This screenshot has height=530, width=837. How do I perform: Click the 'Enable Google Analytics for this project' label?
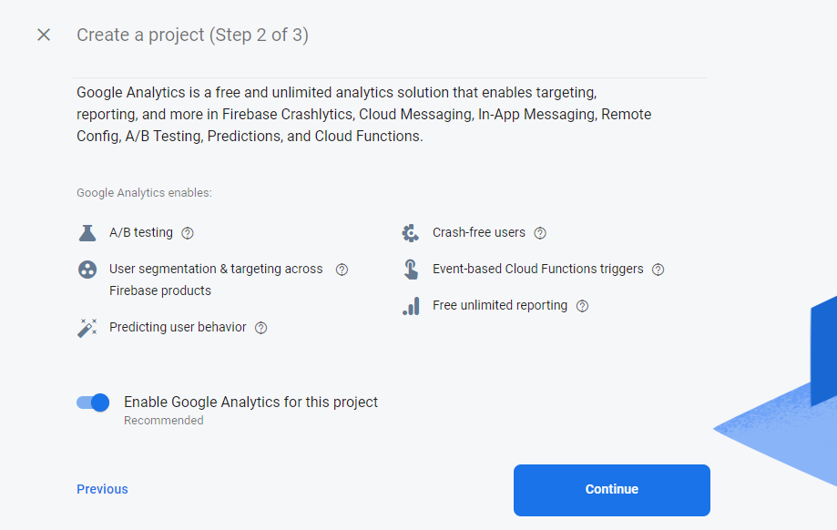tap(250, 402)
